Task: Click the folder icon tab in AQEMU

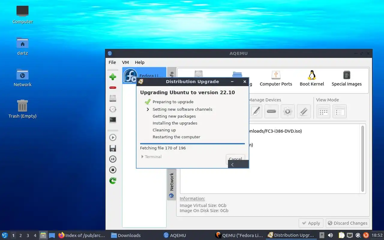Action: tap(237, 75)
